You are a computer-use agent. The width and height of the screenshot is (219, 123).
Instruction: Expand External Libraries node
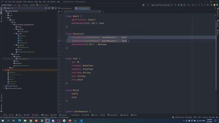coord(4,86)
